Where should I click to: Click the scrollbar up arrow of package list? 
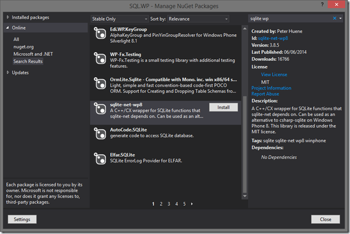click(x=245, y=29)
